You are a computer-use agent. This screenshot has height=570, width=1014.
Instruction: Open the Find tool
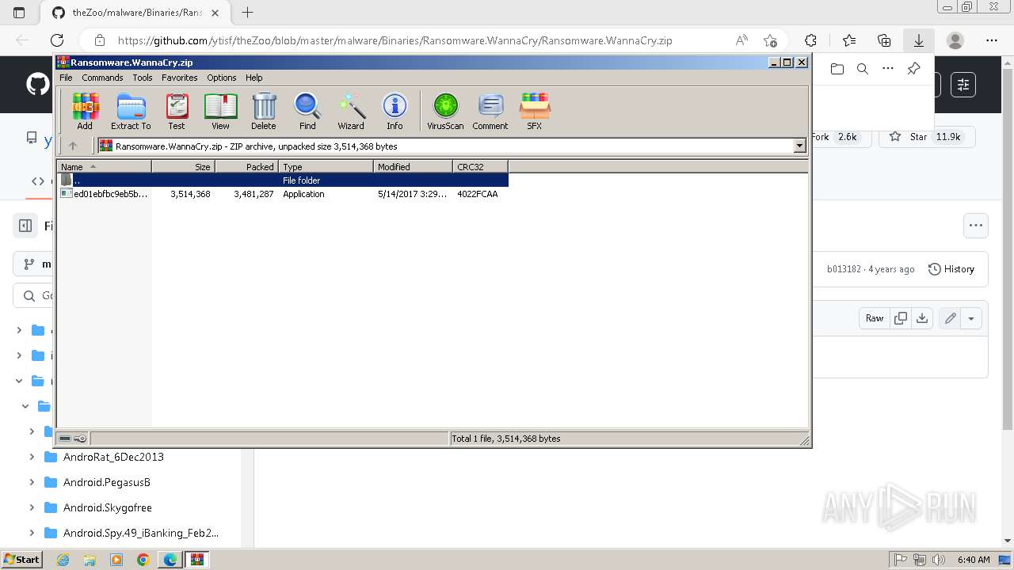307,111
